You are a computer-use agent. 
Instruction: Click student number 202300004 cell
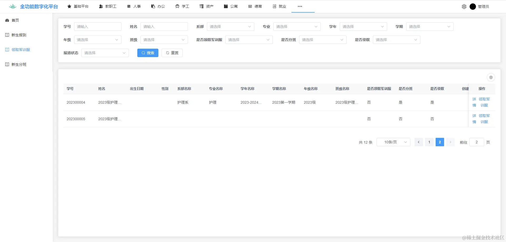(x=76, y=102)
